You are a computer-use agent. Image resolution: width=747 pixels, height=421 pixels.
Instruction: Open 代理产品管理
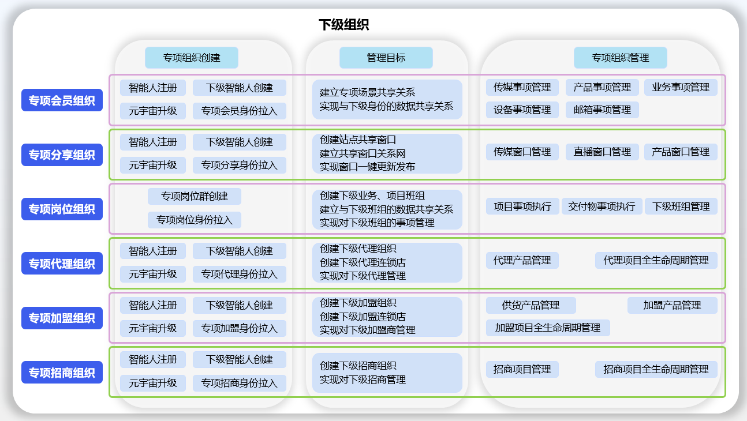522,260
